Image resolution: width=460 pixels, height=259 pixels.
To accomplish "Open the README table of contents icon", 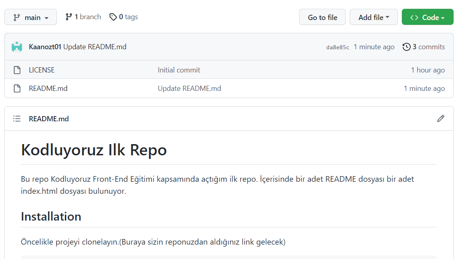I will pos(17,118).
